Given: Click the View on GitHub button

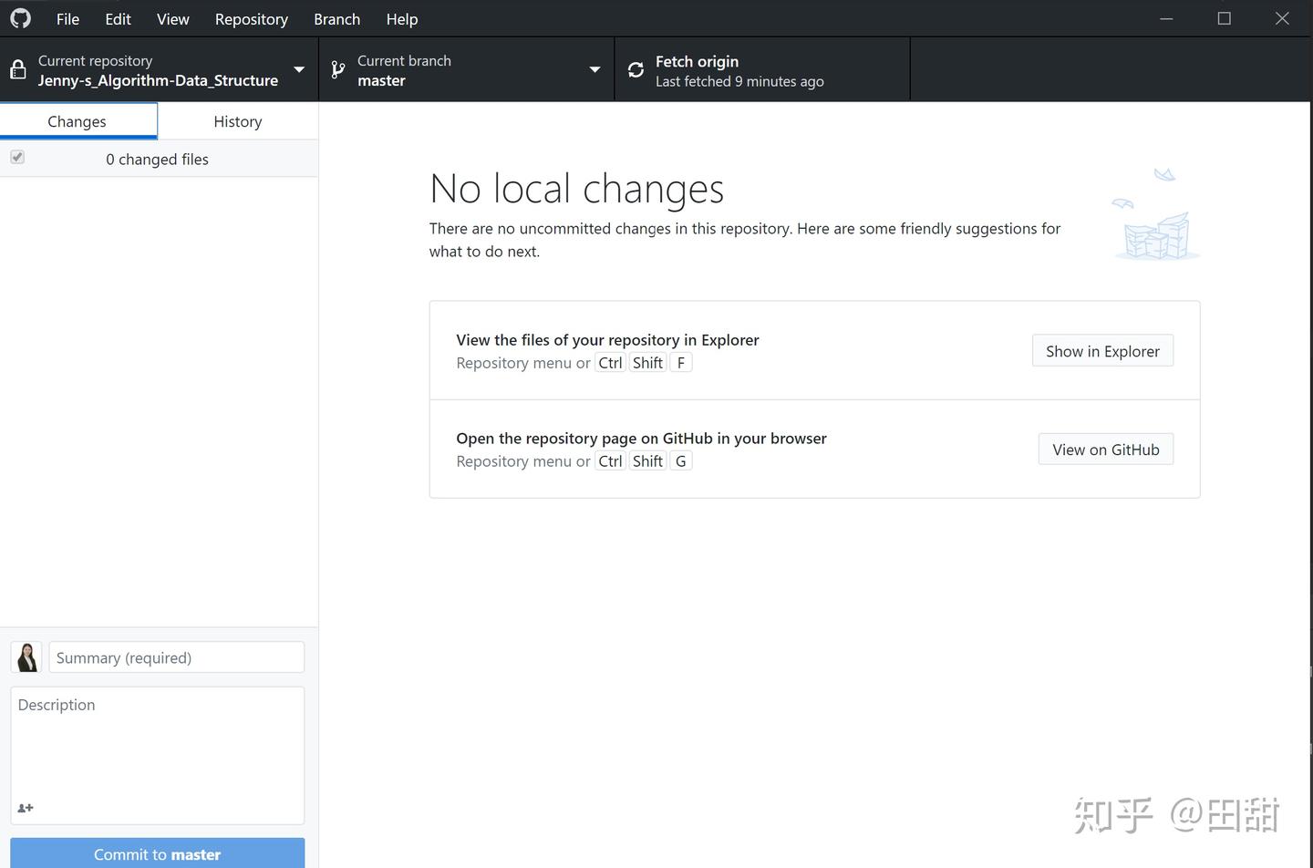Looking at the screenshot, I should point(1105,449).
